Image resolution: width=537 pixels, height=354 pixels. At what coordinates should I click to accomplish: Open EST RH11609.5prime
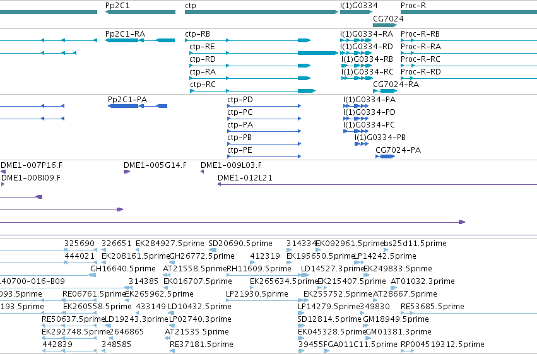(x=259, y=269)
